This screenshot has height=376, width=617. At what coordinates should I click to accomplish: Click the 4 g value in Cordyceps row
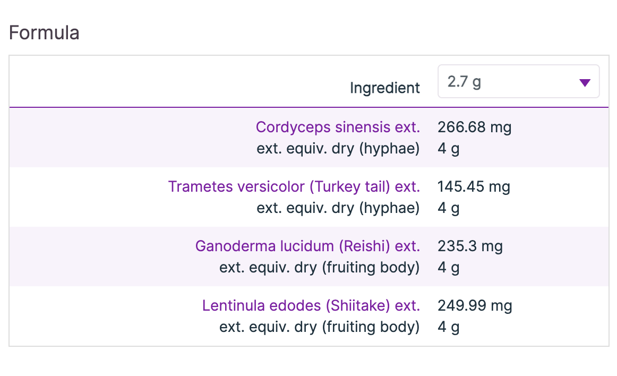[448, 148]
